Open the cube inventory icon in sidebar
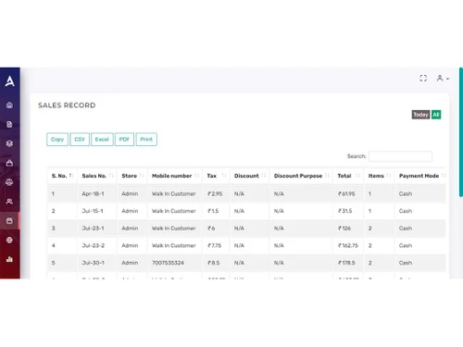463x347 pixels. point(9,143)
